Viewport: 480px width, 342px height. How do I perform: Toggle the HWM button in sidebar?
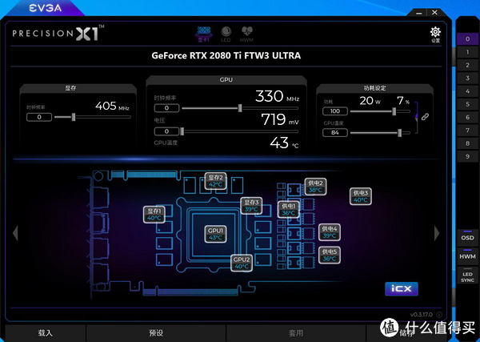pyautogui.click(x=467, y=256)
